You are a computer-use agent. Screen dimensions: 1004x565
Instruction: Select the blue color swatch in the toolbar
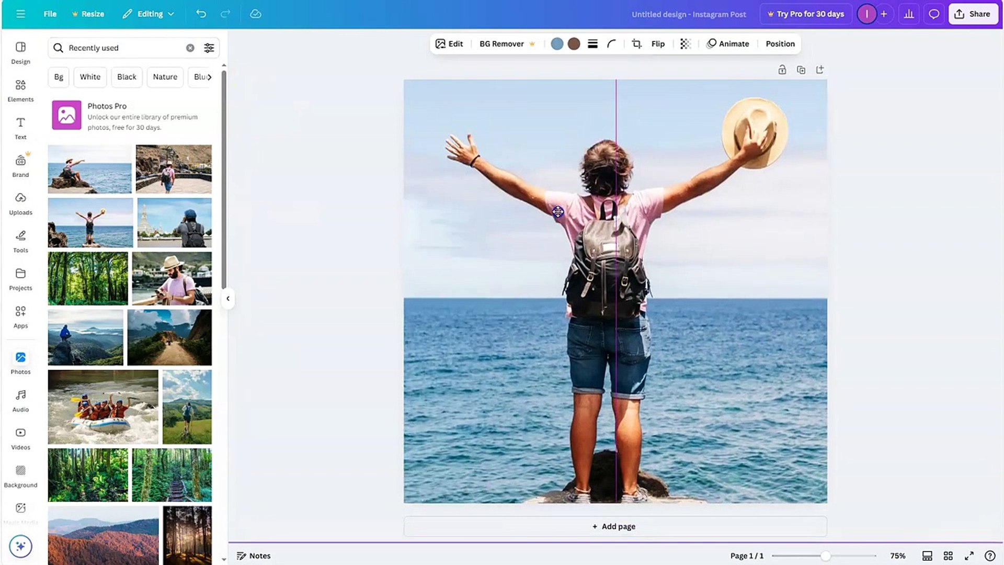pos(557,44)
